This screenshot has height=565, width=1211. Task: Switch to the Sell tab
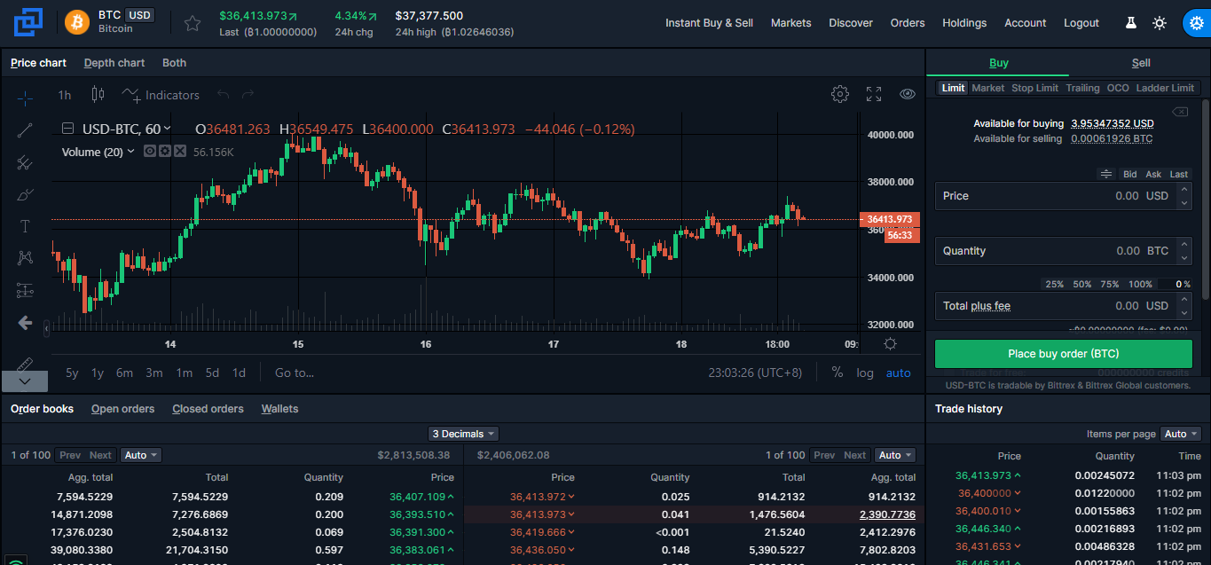(x=1140, y=63)
